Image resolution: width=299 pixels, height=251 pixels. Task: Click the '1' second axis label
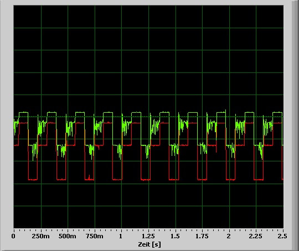point(121,236)
